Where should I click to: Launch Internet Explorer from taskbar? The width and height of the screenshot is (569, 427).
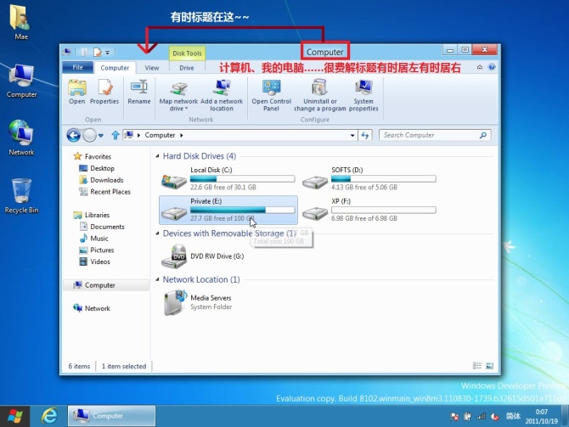[x=49, y=415]
